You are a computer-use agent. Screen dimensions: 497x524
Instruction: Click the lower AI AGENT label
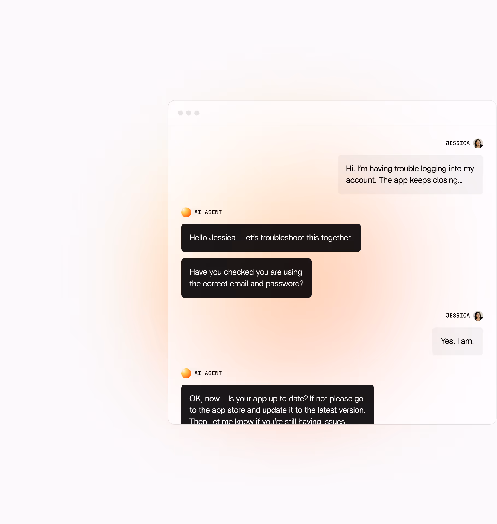pyautogui.click(x=208, y=373)
